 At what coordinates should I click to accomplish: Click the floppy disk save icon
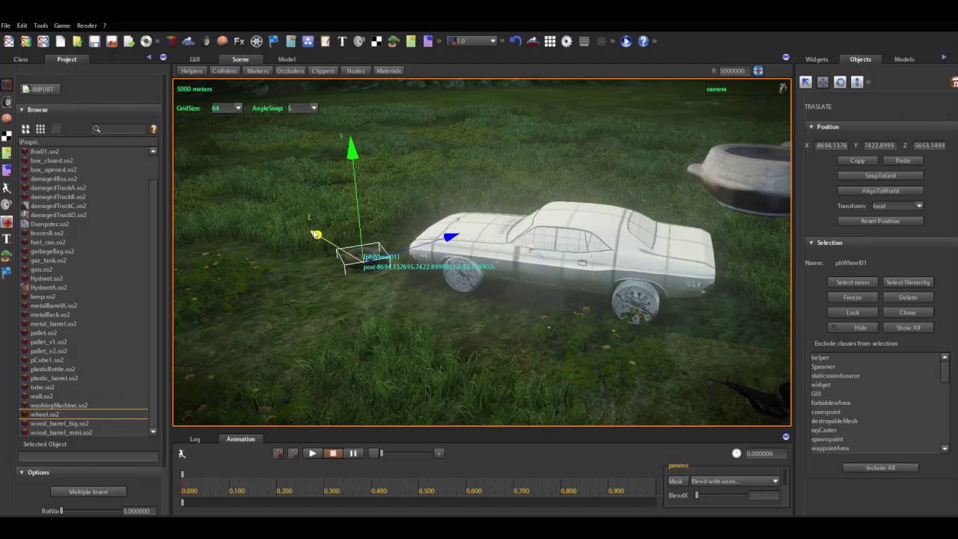94,41
